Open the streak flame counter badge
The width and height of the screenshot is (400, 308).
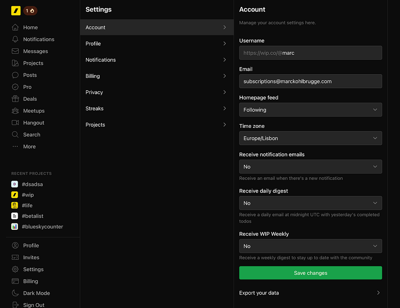point(30,11)
